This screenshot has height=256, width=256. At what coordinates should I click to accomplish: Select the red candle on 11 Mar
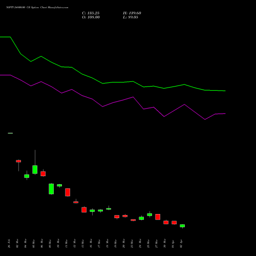[68, 193]
